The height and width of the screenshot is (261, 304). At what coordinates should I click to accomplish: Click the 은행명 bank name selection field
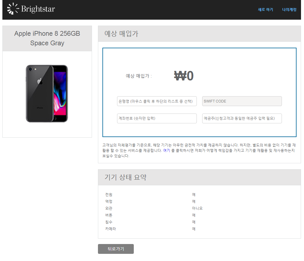click(157, 101)
